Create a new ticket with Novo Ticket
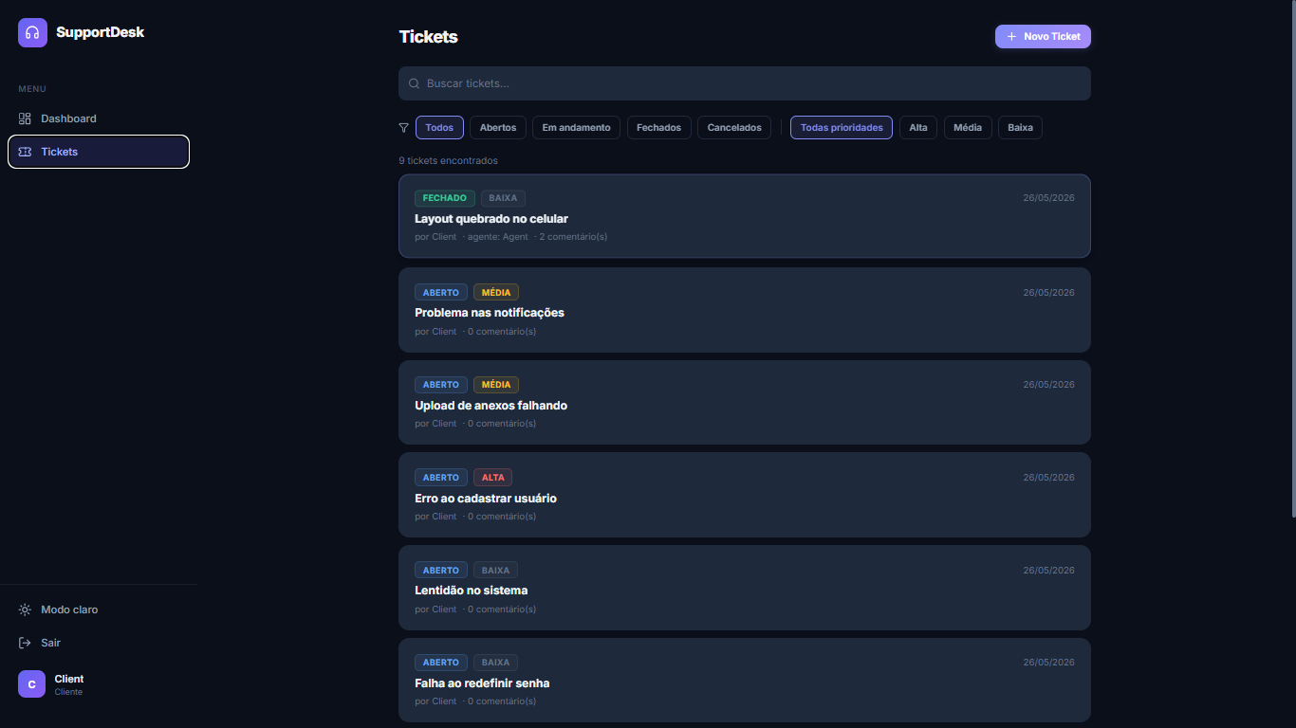This screenshot has width=1296, height=728. click(1043, 36)
